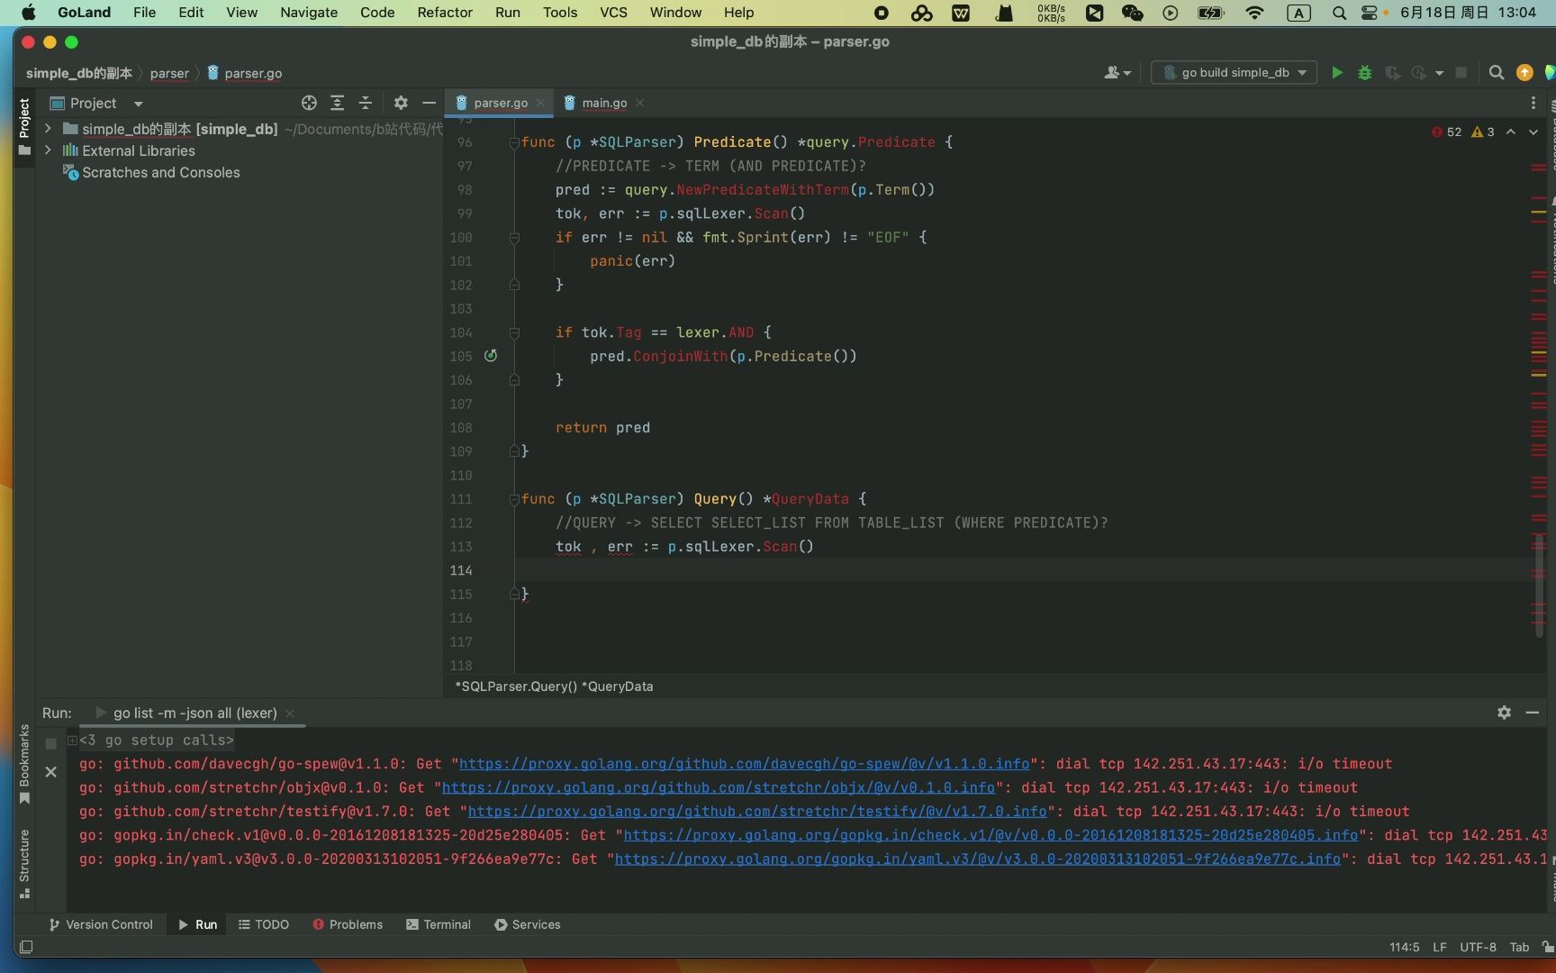The height and width of the screenshot is (973, 1556).
Task: Fold the if err block at line 100
Action: (514, 238)
